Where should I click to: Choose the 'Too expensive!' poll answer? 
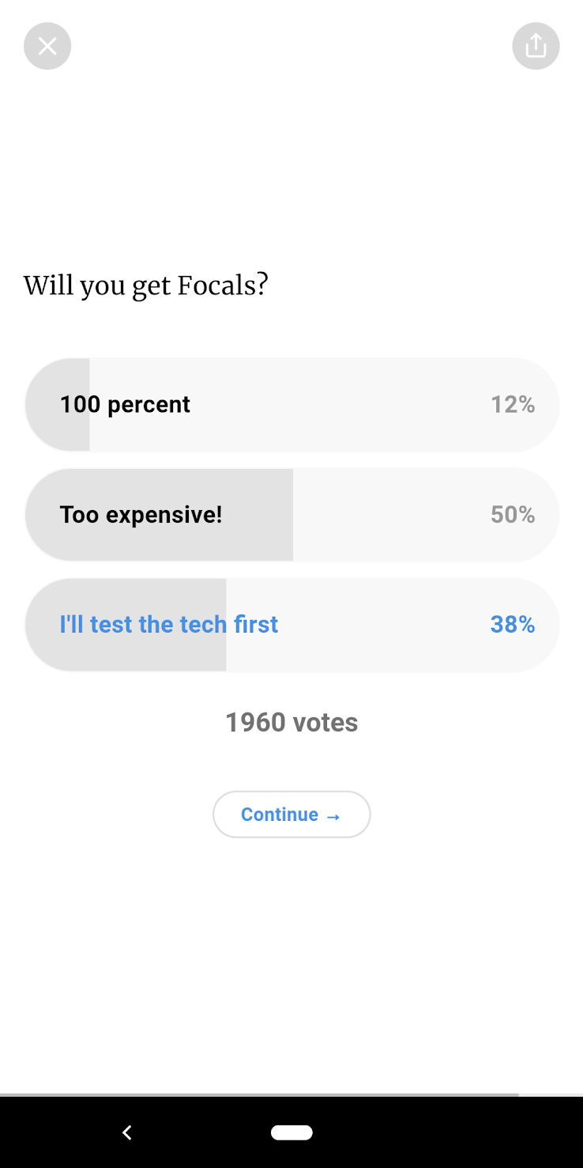[291, 515]
